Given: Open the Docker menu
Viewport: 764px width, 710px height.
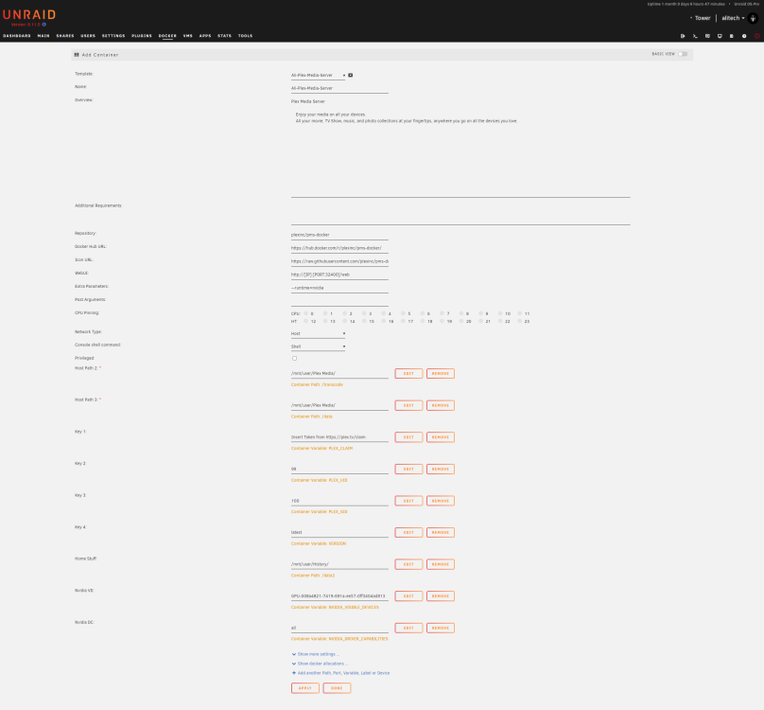Looking at the screenshot, I should (x=167, y=36).
